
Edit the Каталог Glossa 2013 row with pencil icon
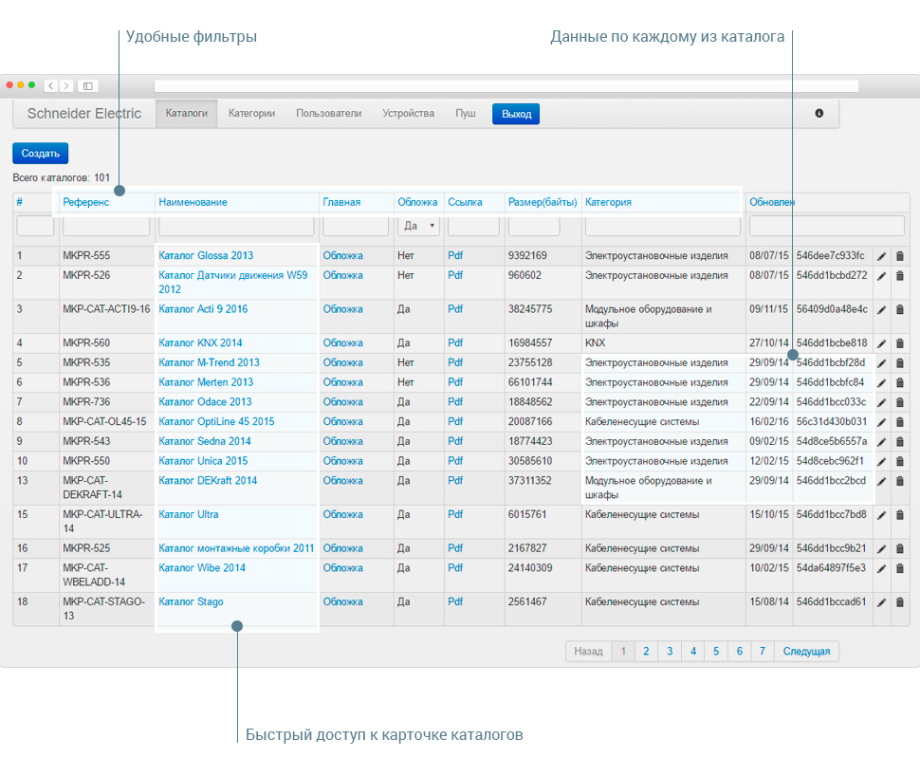[881, 256]
